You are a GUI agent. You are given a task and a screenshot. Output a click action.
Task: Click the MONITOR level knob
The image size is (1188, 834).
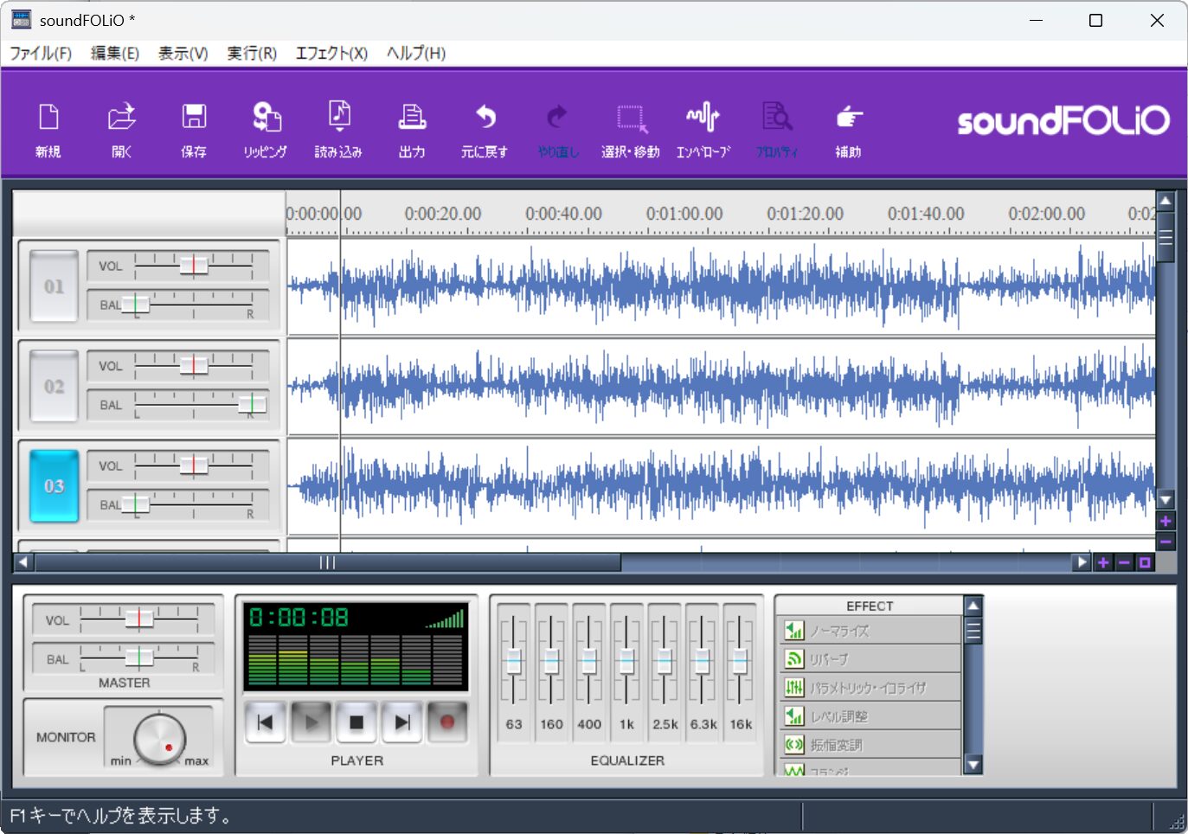160,739
